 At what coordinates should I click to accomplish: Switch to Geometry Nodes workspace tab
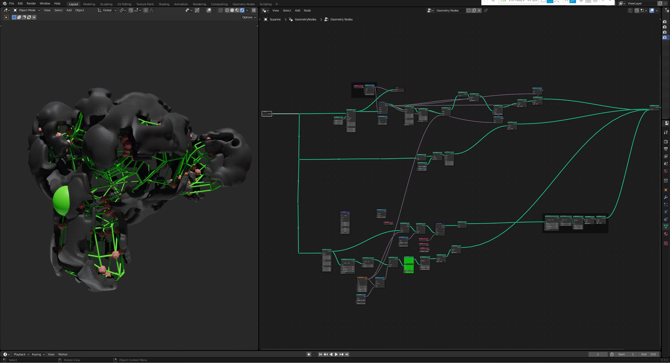[243, 4]
